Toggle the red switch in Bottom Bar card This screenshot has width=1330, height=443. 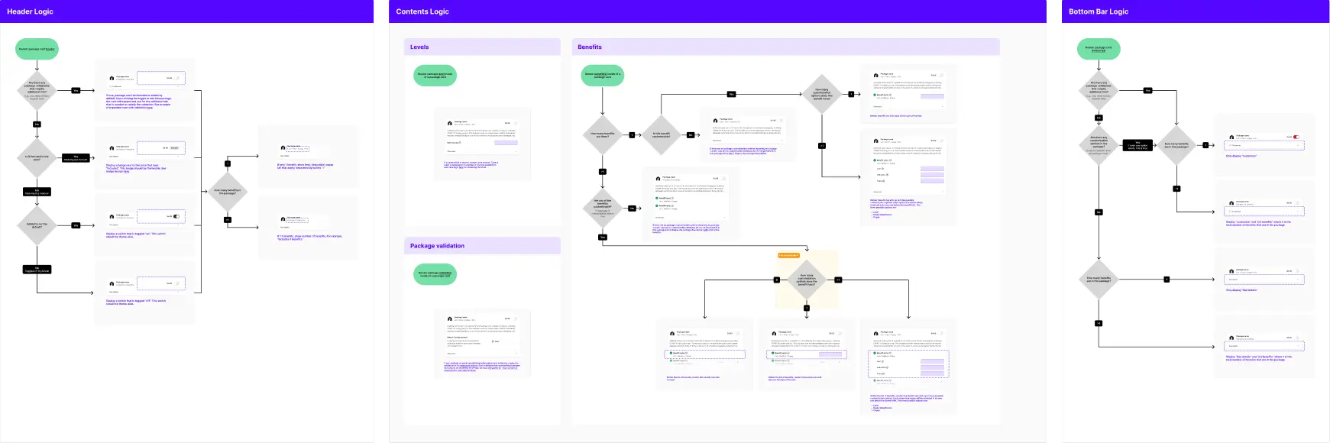tap(1296, 137)
